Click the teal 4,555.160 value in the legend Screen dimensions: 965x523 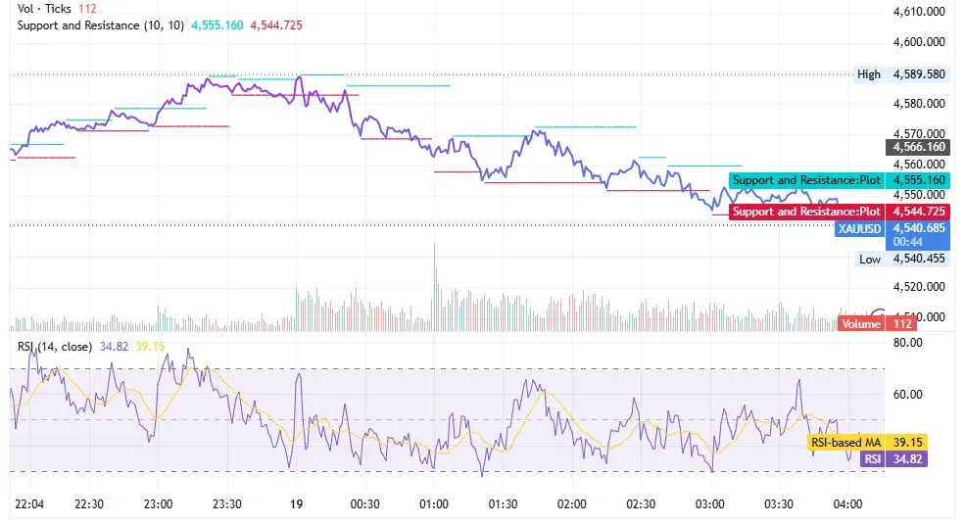pos(217,25)
